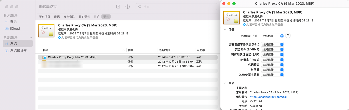Click the iCloud keychain cloud icon
The width and height of the screenshot is (349, 110).
(x=7, y=29)
